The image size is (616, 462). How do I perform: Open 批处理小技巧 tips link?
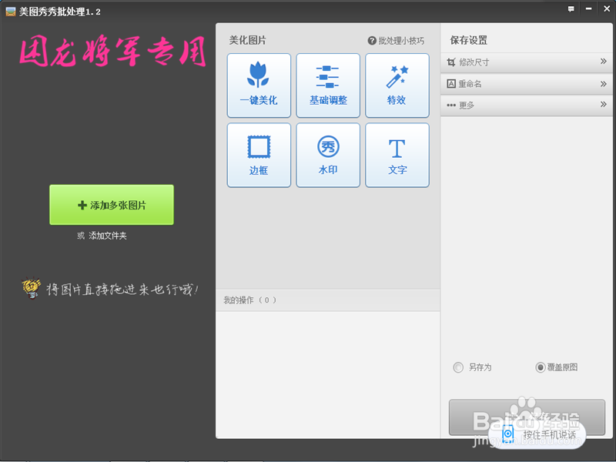click(401, 41)
